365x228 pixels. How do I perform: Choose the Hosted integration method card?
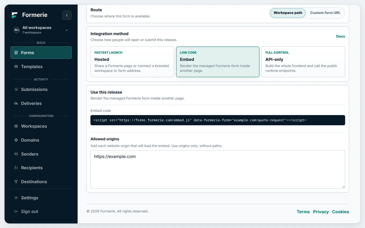132,62
